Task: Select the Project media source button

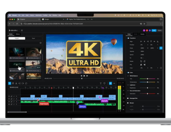Action: coord(17,38)
